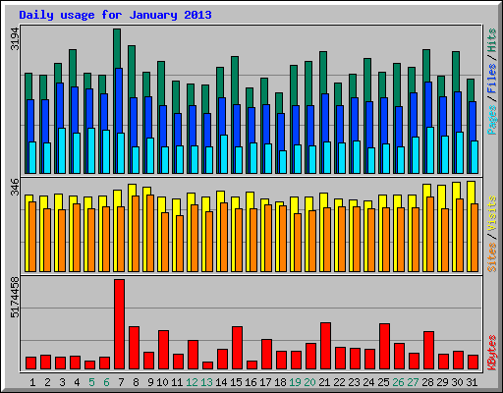Click day label 4 on the x-axis
The height and width of the screenshot is (393, 503).
pos(77,382)
